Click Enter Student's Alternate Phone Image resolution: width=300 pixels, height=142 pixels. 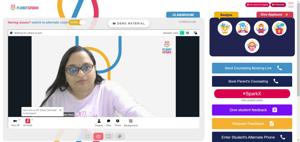click(x=252, y=137)
